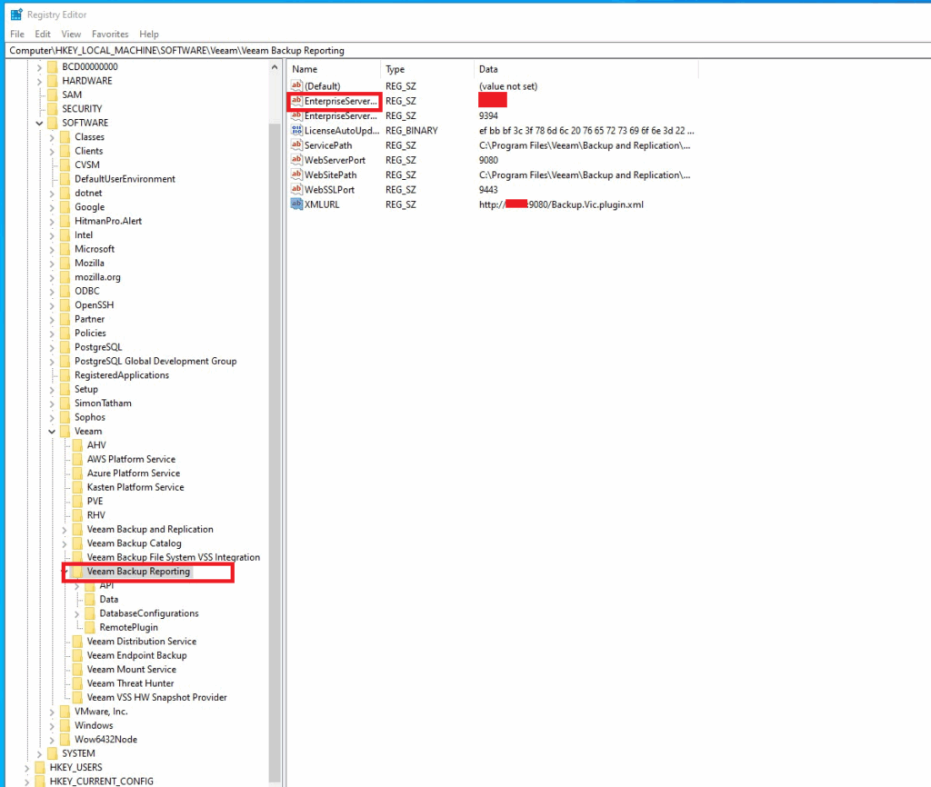This screenshot has height=787, width=931.
Task: Open the File menu
Action: (x=17, y=34)
